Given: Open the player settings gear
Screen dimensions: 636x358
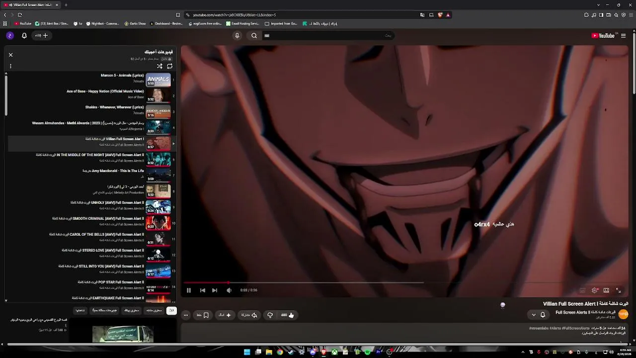Looking at the screenshot, I should [595, 290].
